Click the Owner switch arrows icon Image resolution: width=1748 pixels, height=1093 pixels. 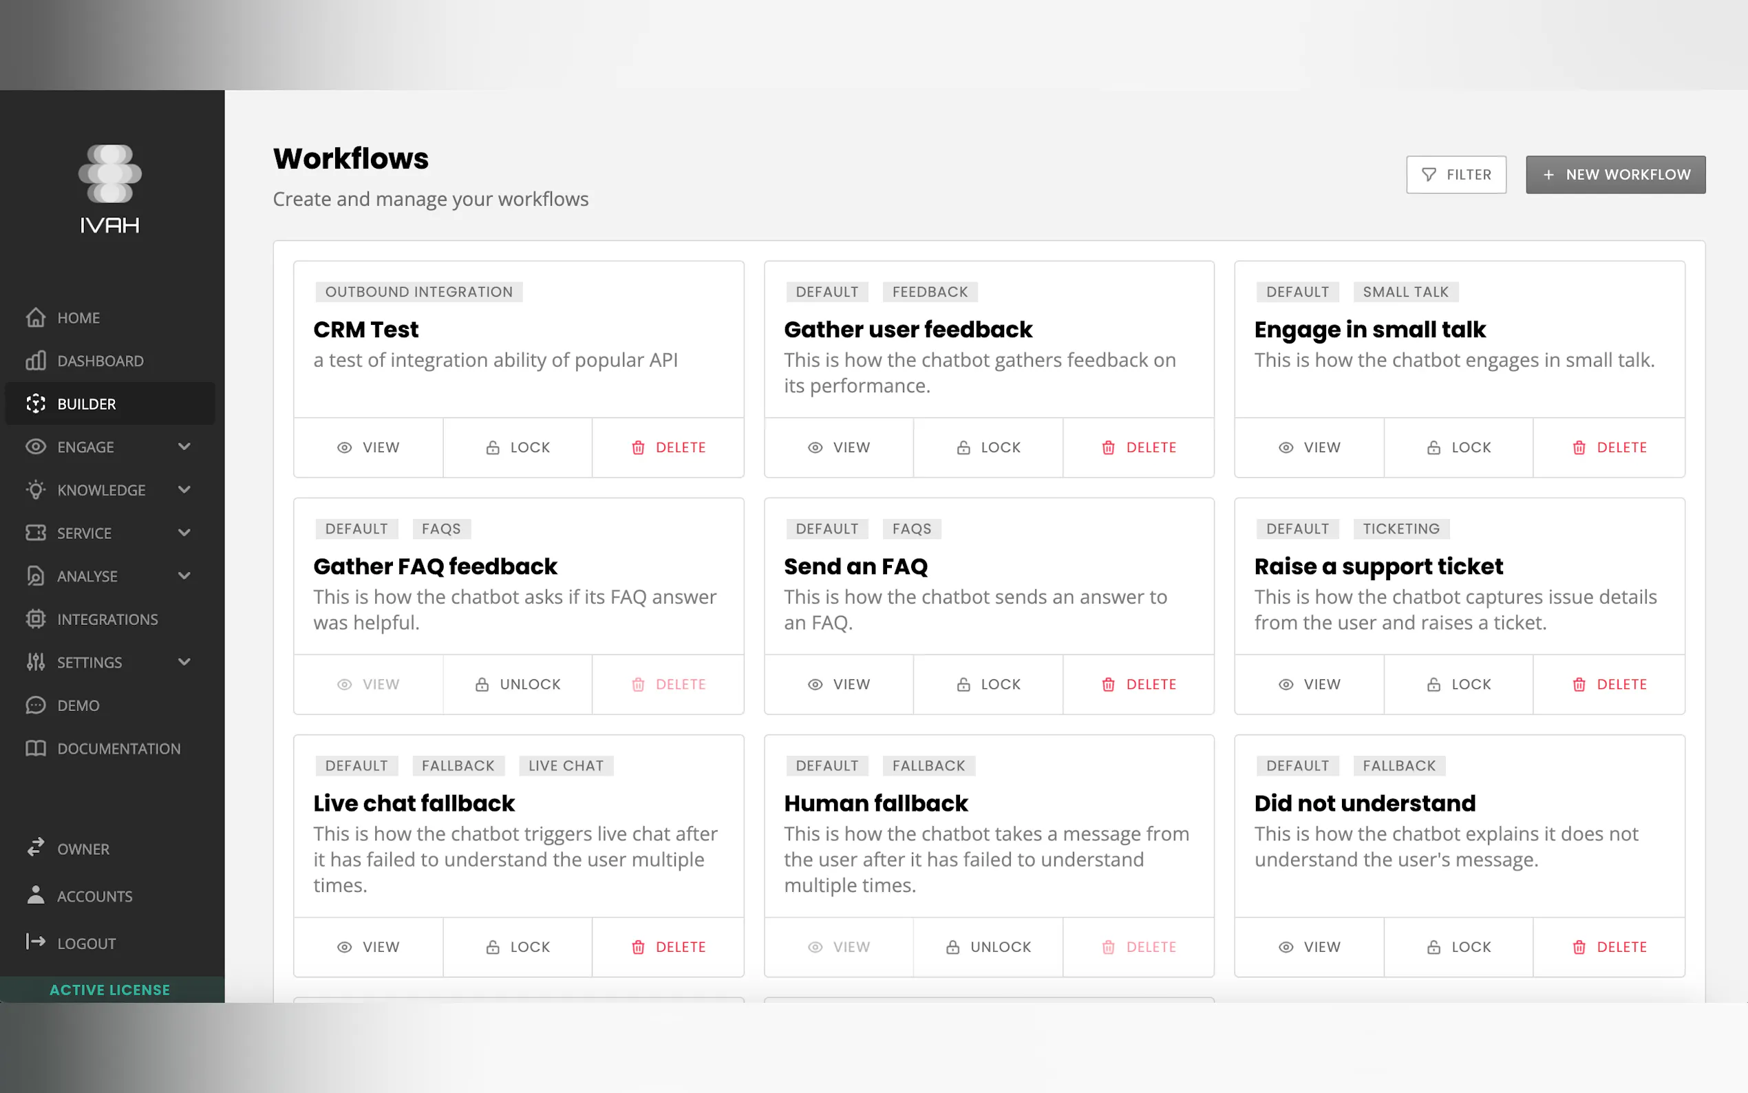tap(35, 848)
